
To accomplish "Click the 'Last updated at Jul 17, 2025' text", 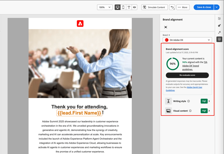I will tap(182, 52).
